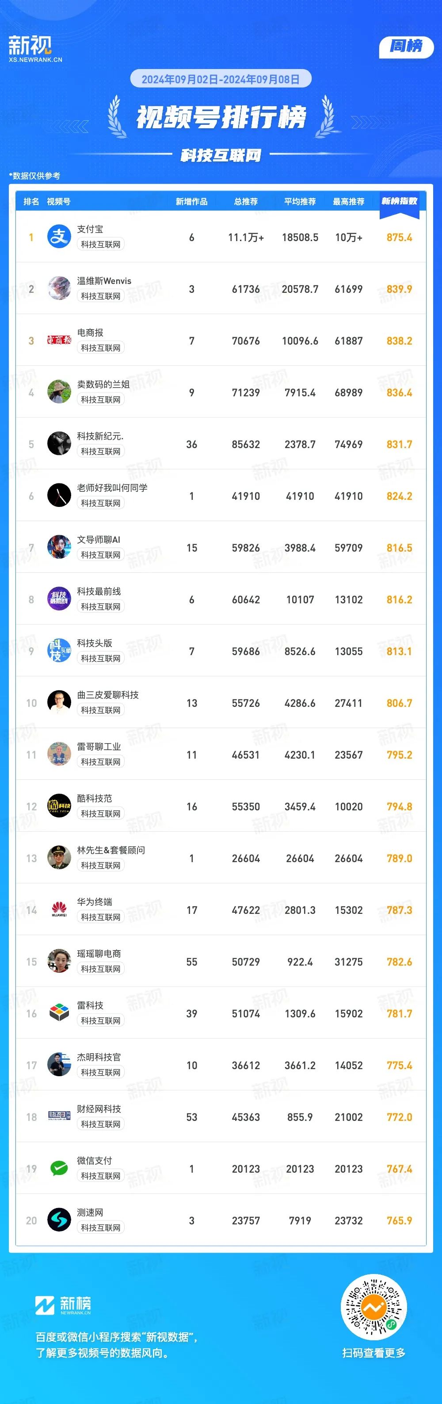Image resolution: width=442 pixels, height=1404 pixels.
Task: Select the 酷科技范 black logo icon
Action: (x=59, y=806)
